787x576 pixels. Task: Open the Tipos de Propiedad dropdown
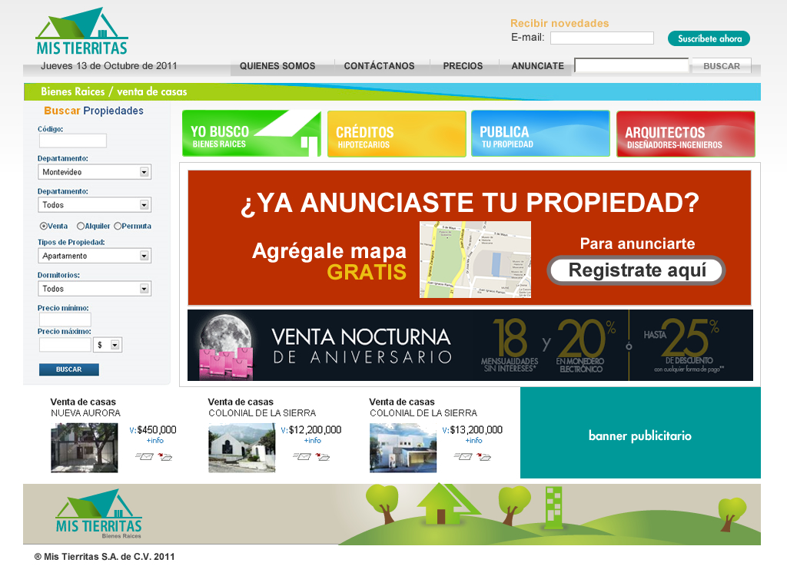95,256
